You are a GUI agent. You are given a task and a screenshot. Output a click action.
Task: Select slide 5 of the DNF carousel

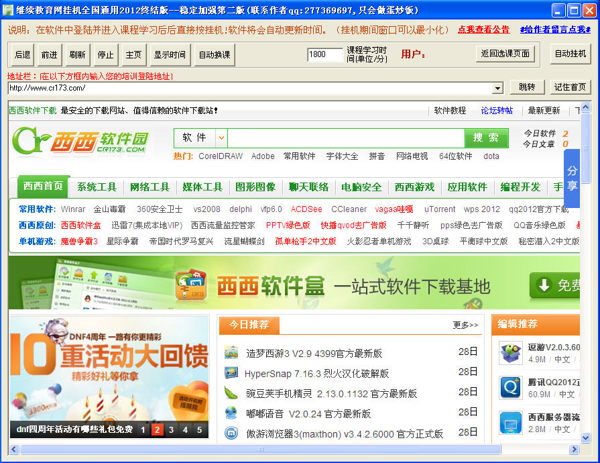click(199, 429)
